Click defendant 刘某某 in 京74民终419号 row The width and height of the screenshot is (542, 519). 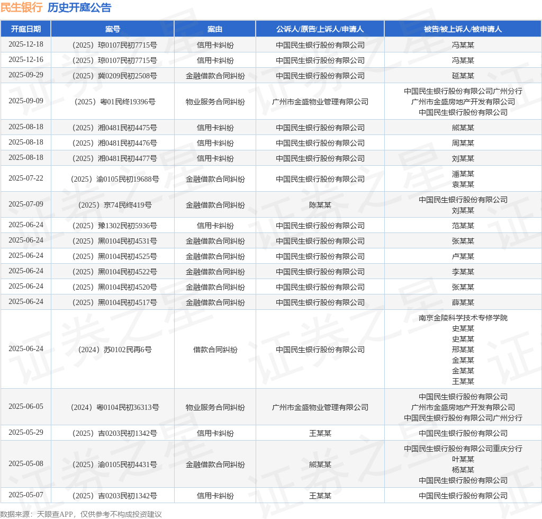[x=463, y=210]
